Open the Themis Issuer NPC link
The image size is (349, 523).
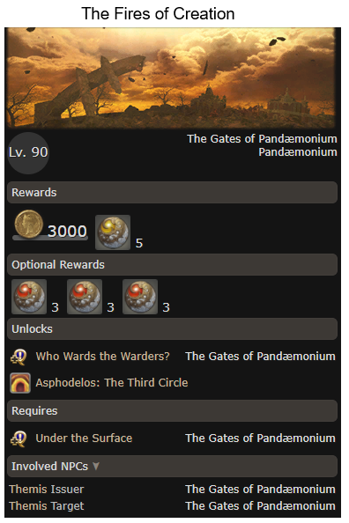coord(47,490)
